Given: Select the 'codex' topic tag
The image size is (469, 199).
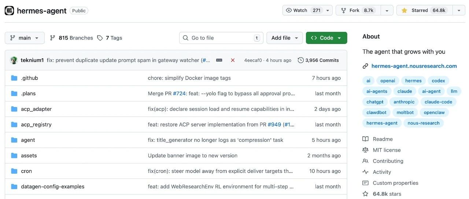Looking at the screenshot, I should [439, 81].
